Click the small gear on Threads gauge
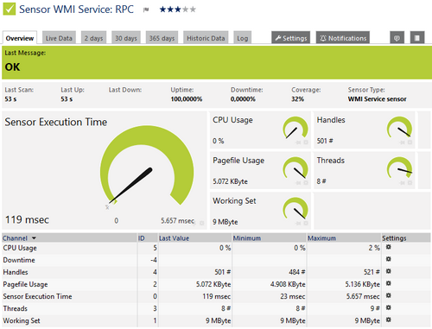This screenshot has width=432, height=329. pyautogui.click(x=410, y=183)
